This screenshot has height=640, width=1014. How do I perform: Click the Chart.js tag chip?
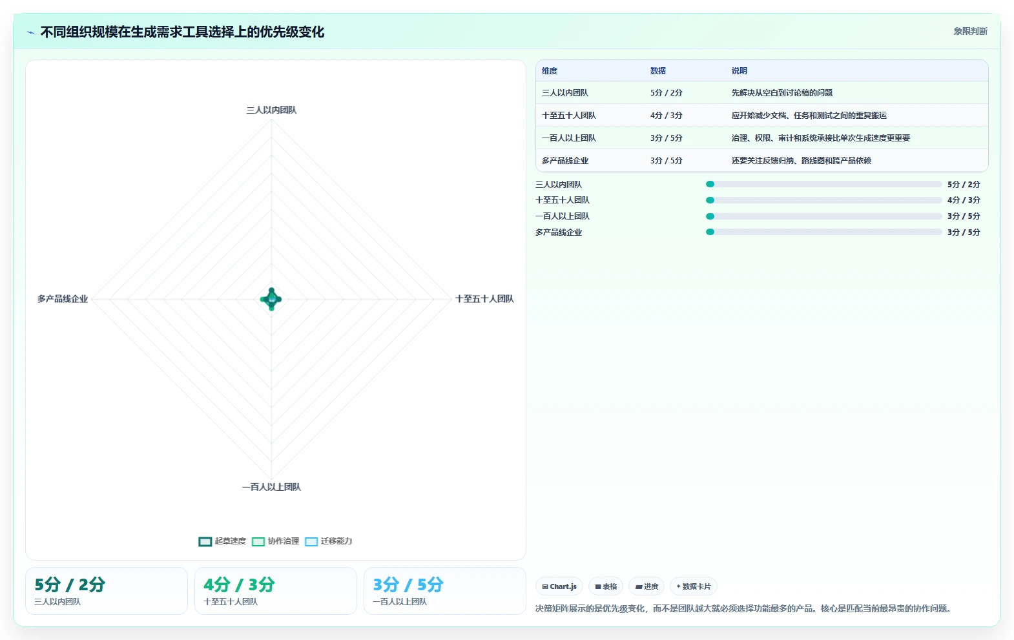pyautogui.click(x=559, y=586)
